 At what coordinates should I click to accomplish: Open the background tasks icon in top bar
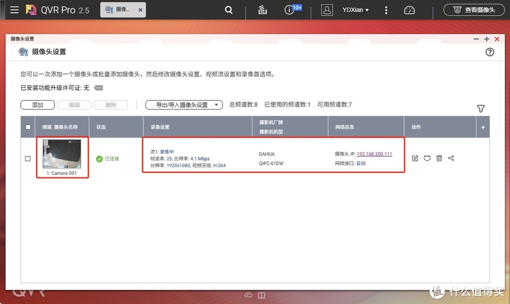tap(262, 9)
